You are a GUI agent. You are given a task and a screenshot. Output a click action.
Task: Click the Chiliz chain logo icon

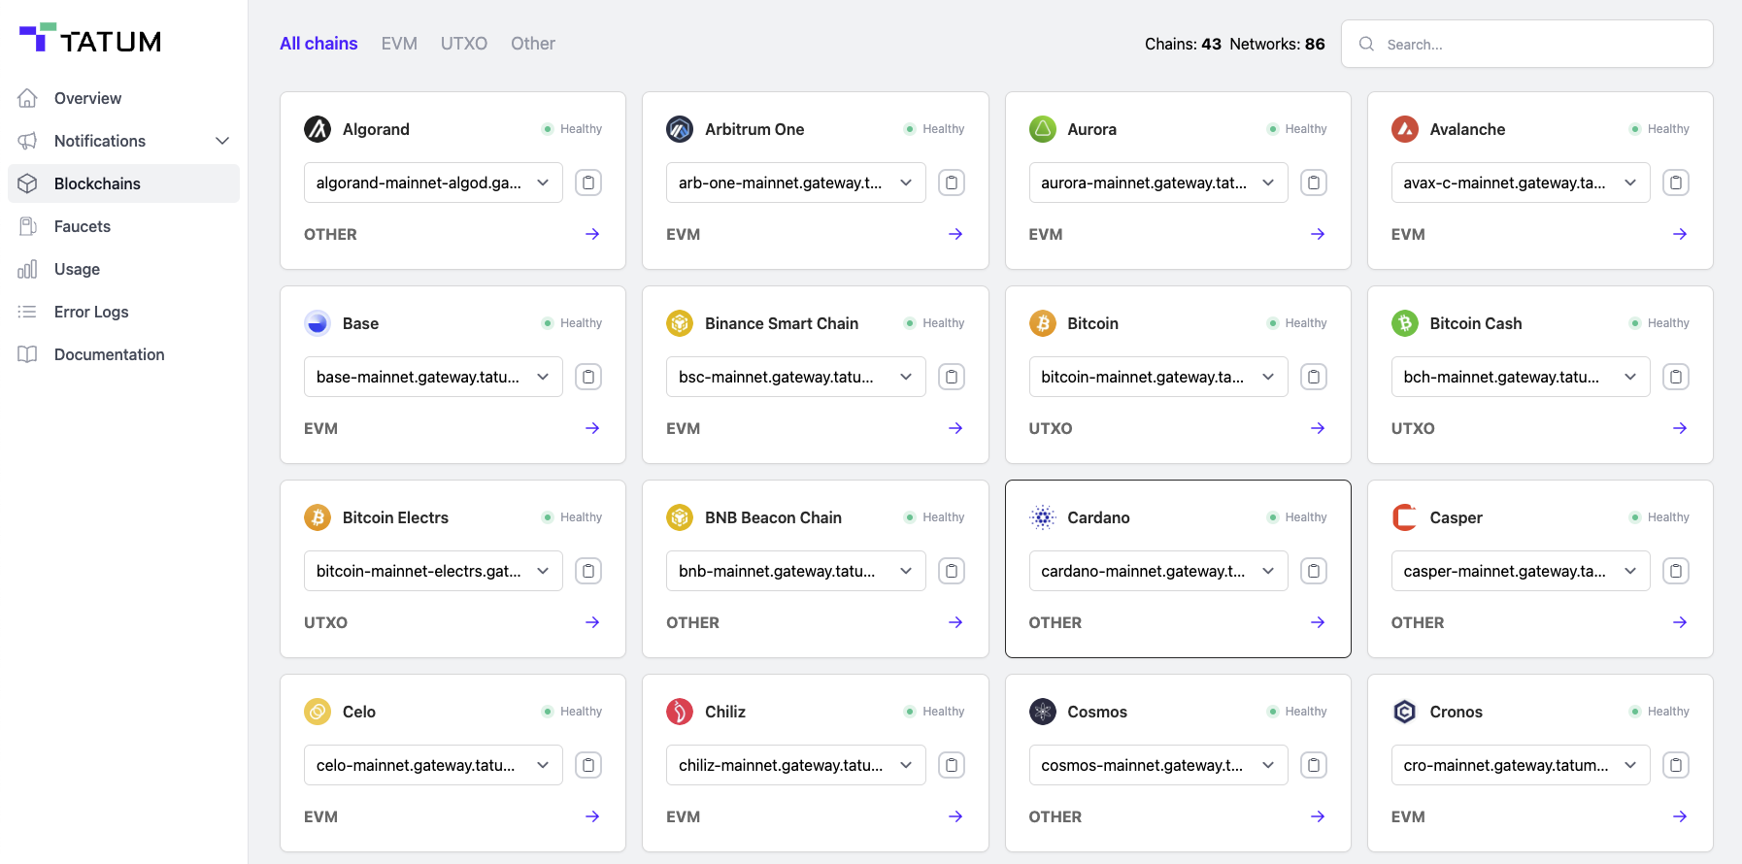click(680, 712)
